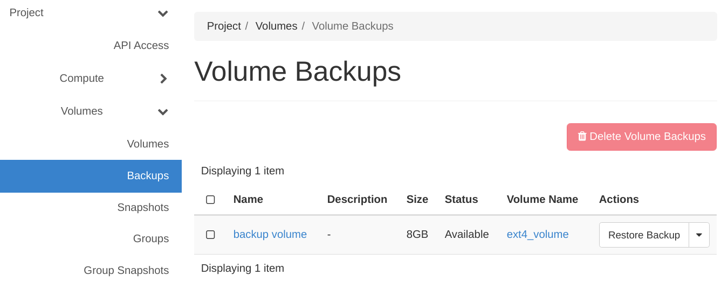
Task: Open the backup volume name link
Action: coord(270,235)
